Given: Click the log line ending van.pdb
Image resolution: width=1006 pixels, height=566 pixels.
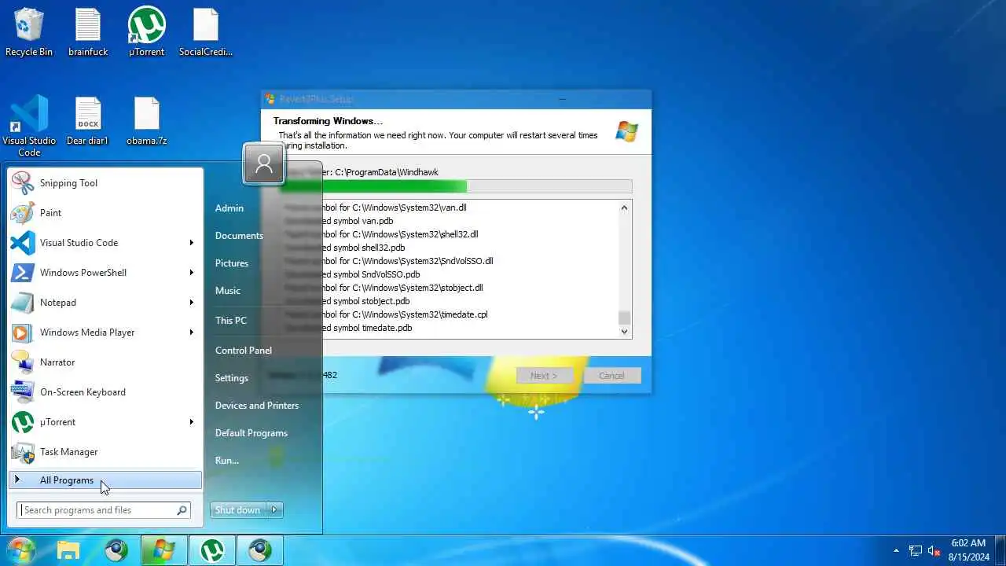Looking at the screenshot, I should click(x=339, y=221).
